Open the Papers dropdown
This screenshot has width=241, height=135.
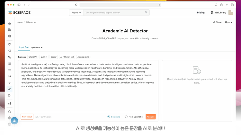[x=76, y=12]
